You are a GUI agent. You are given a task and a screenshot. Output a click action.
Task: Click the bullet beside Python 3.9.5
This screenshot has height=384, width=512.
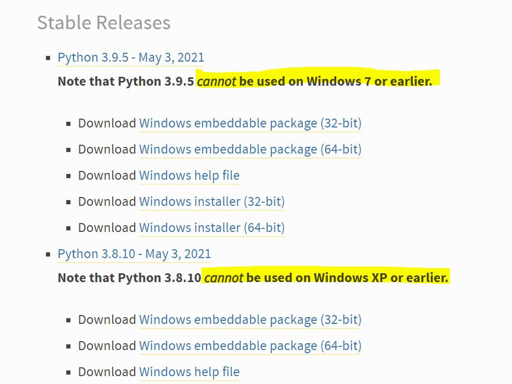click(49, 58)
